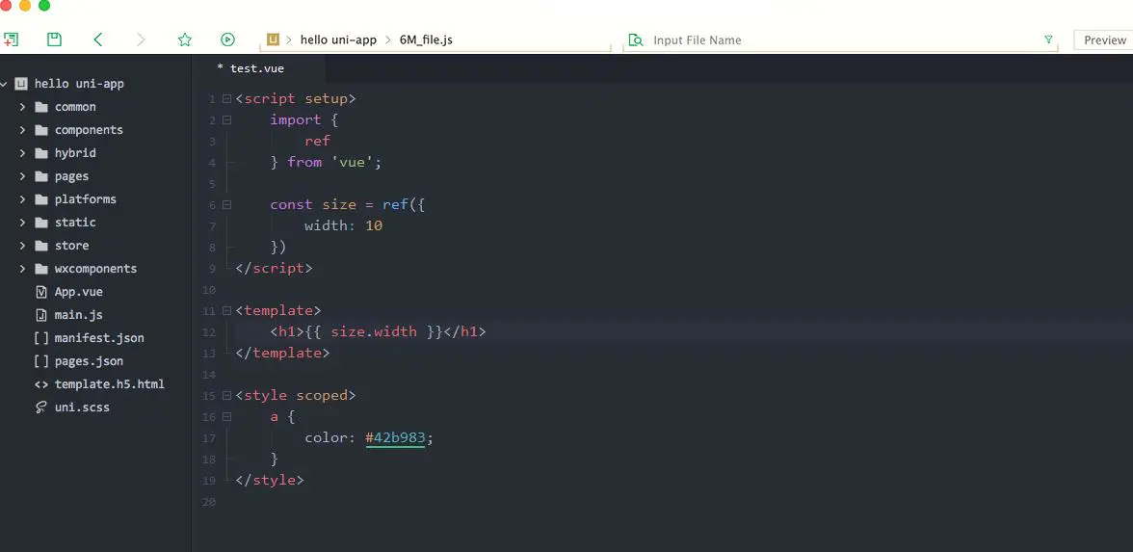The height and width of the screenshot is (552, 1133).
Task: Open template.h5.html in the project tree
Action: click(110, 384)
